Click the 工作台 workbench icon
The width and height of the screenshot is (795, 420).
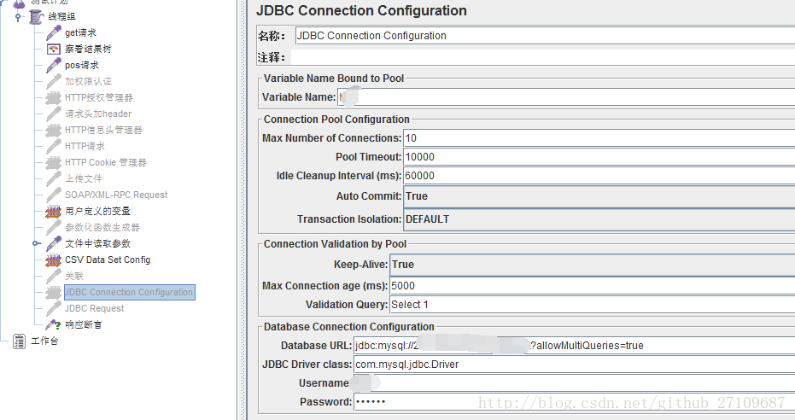click(x=19, y=341)
